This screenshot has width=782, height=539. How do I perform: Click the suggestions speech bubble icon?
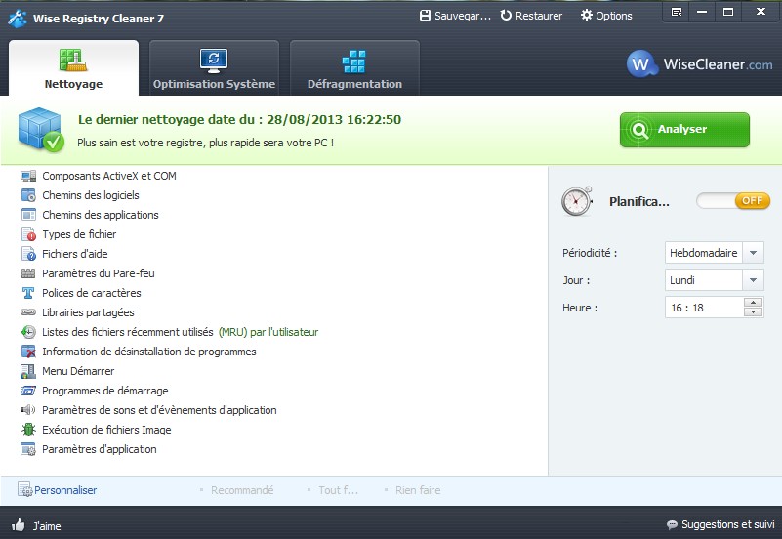pyautogui.click(x=672, y=525)
